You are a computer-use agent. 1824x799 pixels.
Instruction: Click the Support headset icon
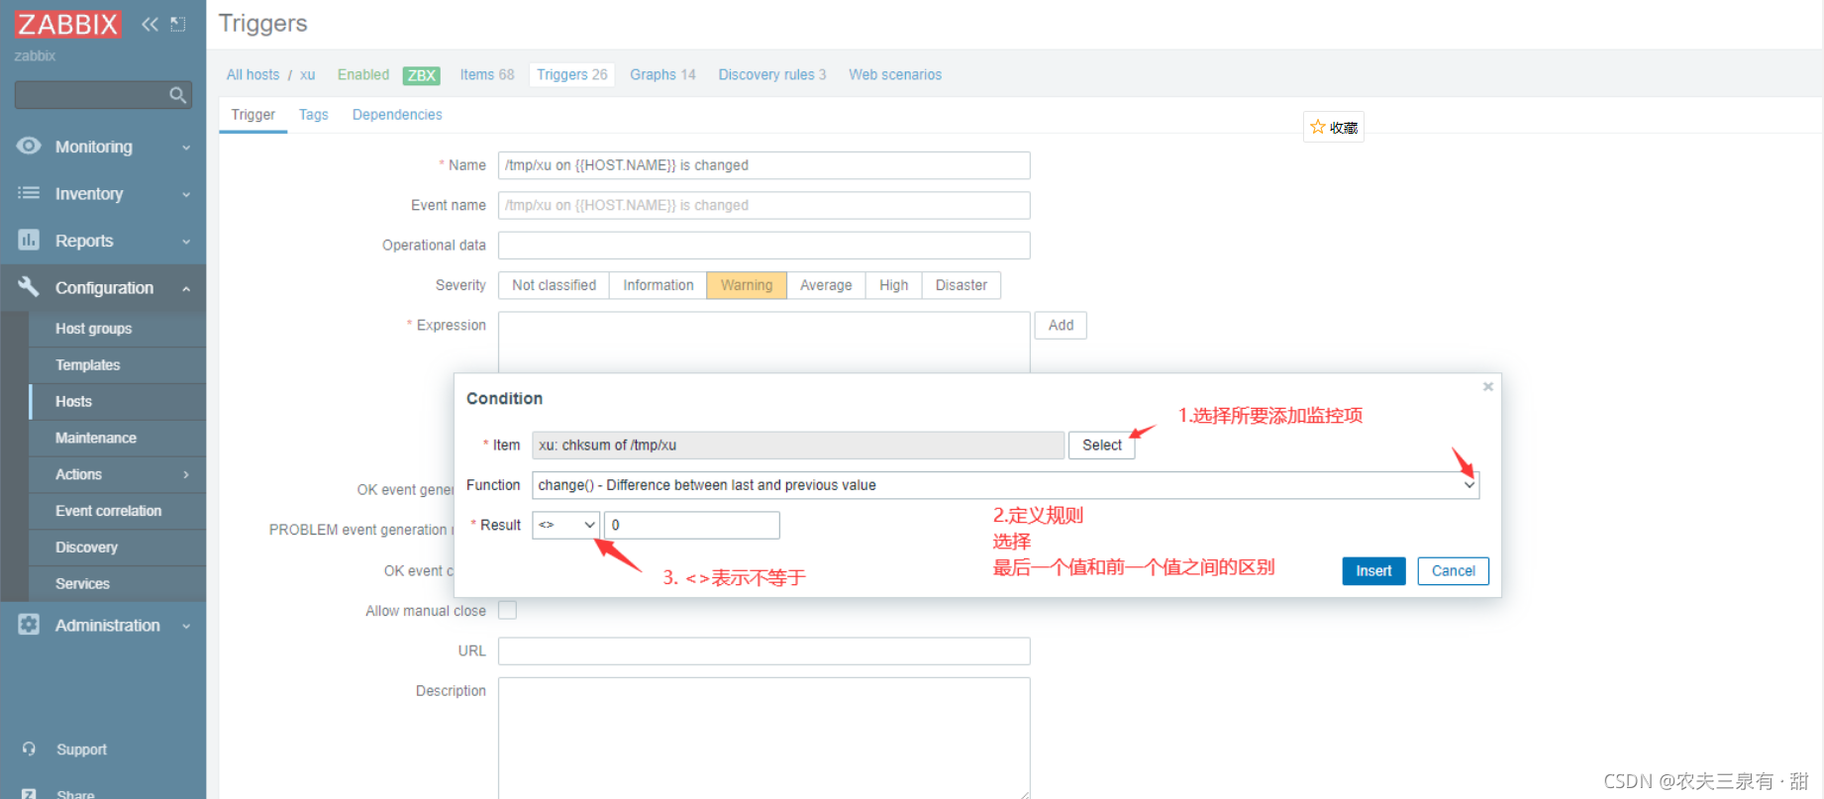[x=29, y=749]
